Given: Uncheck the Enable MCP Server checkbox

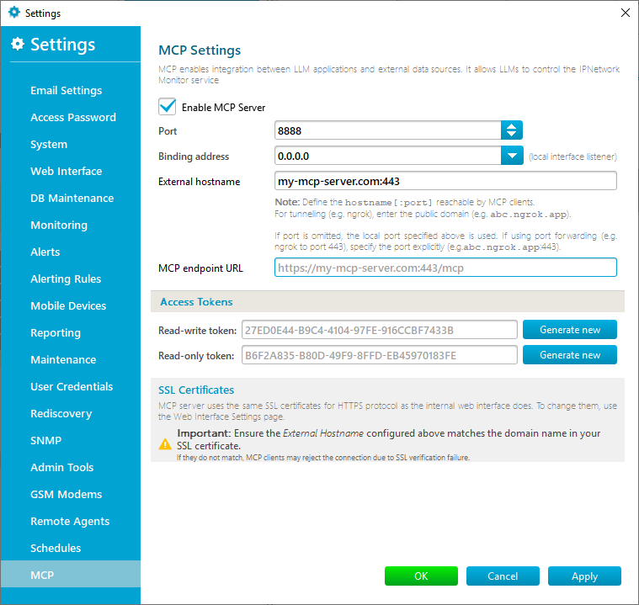Looking at the screenshot, I should (168, 107).
